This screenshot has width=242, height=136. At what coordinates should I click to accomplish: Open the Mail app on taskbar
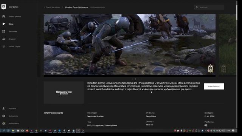(22, 131)
